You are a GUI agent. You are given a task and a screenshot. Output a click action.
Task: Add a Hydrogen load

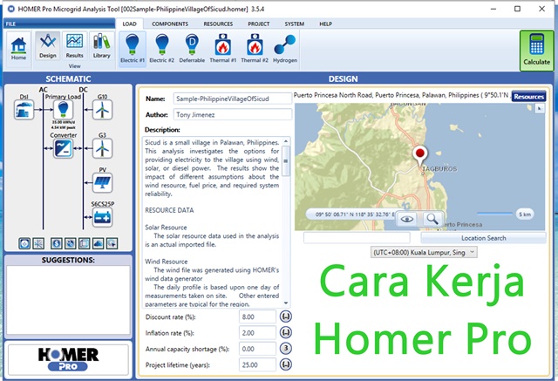pos(285,49)
